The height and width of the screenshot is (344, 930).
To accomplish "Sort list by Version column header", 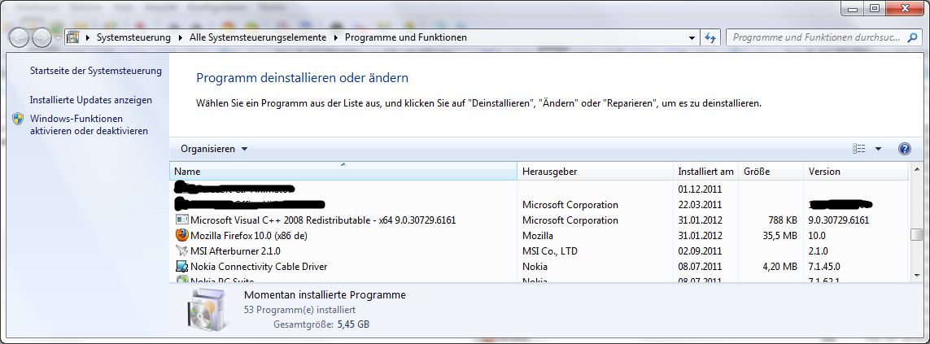I will (x=856, y=172).
